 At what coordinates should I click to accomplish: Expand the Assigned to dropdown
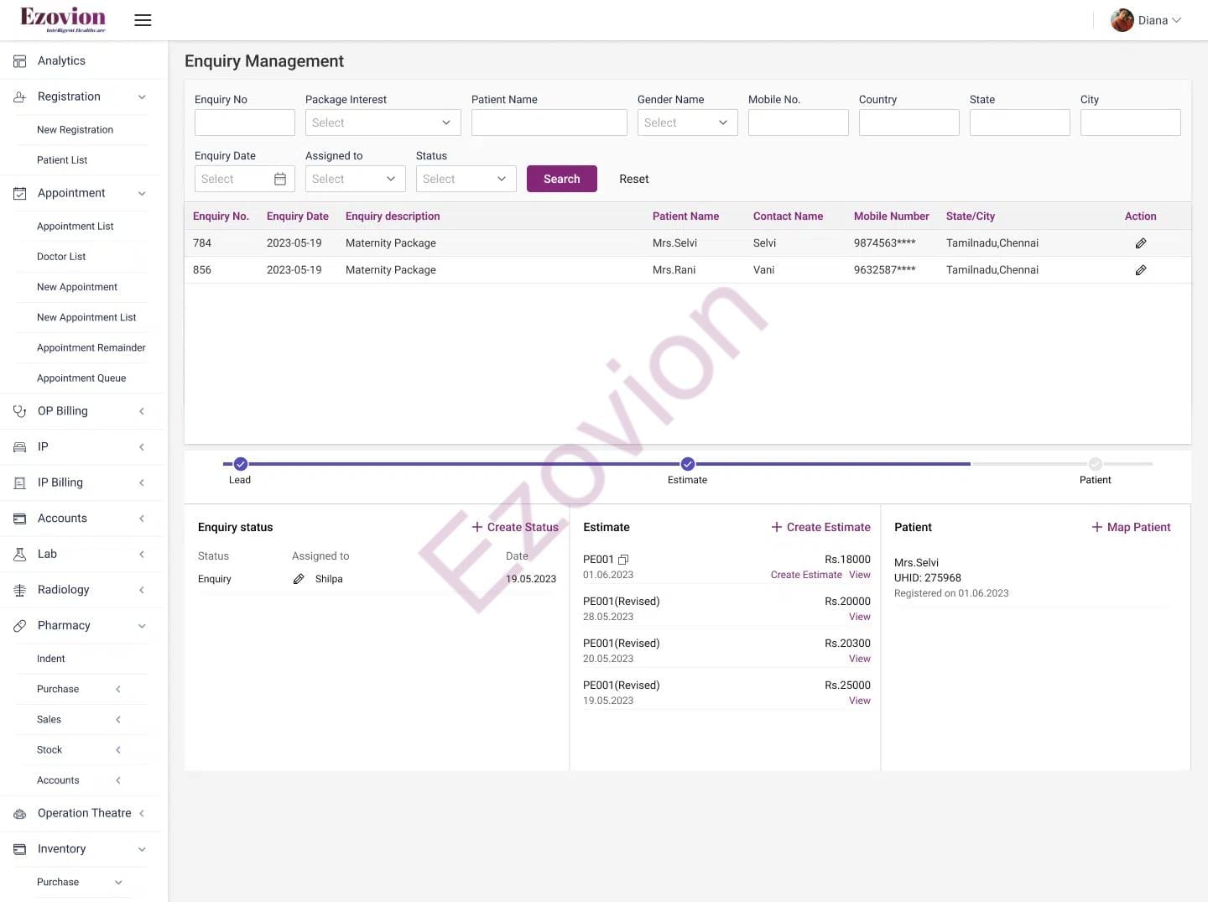point(355,179)
